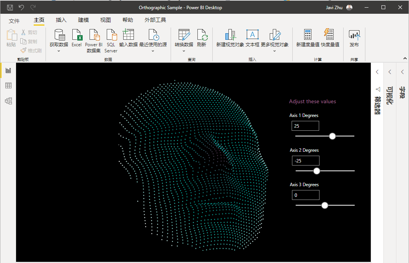The width and height of the screenshot is (409, 263).
Task: Open the 文件 menu
Action: point(14,21)
